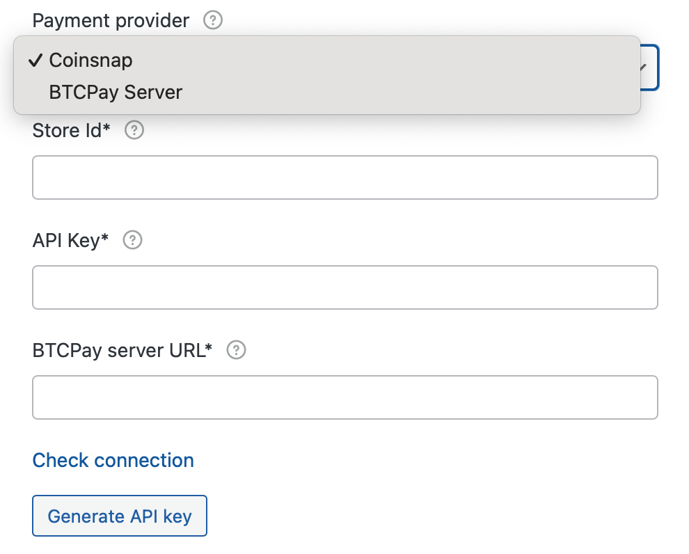Click the BTCPay server URL label

pyautogui.click(x=122, y=350)
